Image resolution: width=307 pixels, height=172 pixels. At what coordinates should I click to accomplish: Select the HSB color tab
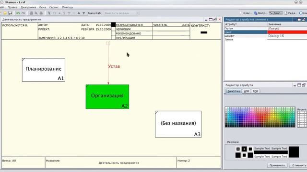246,91
